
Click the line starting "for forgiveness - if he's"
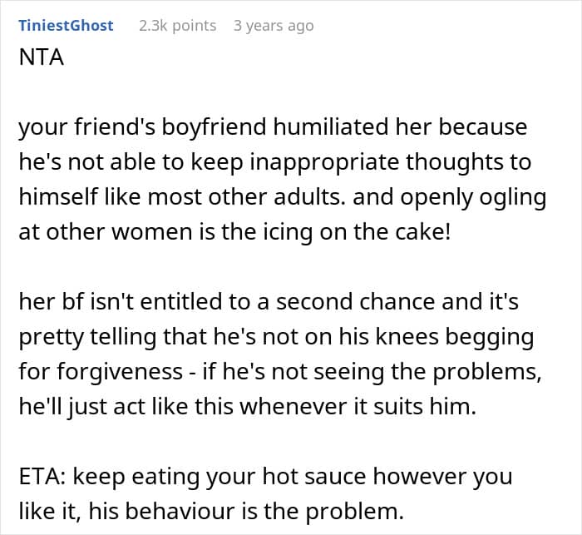coord(280,372)
